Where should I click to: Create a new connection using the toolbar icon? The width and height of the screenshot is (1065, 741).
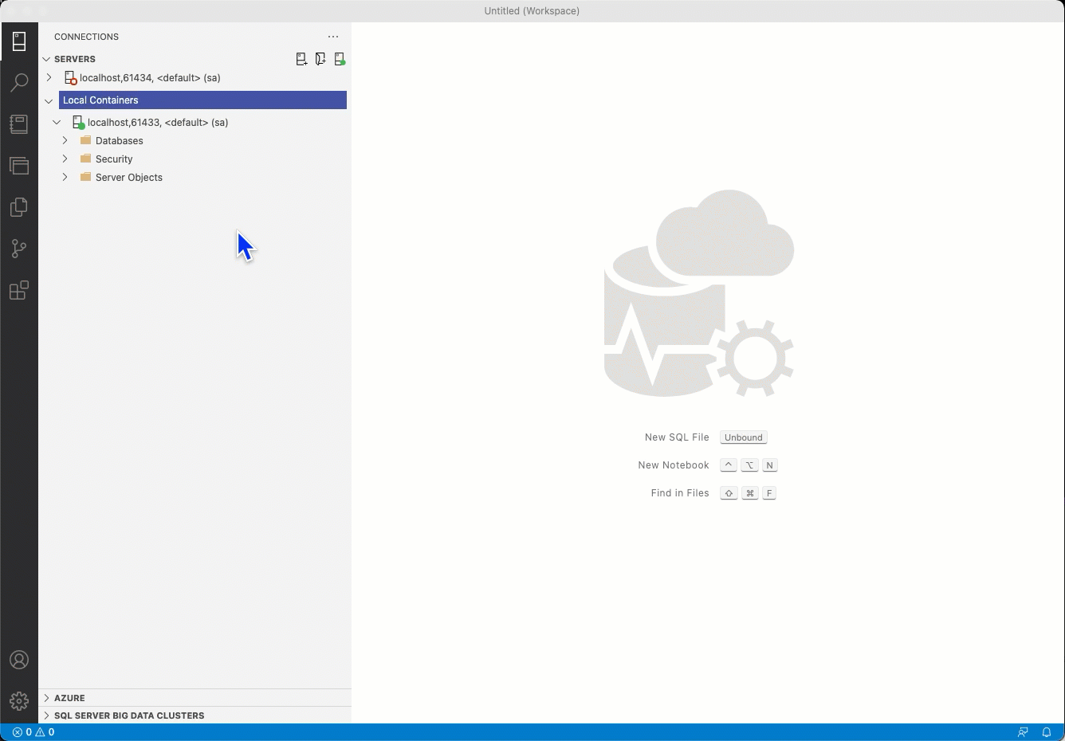(301, 58)
